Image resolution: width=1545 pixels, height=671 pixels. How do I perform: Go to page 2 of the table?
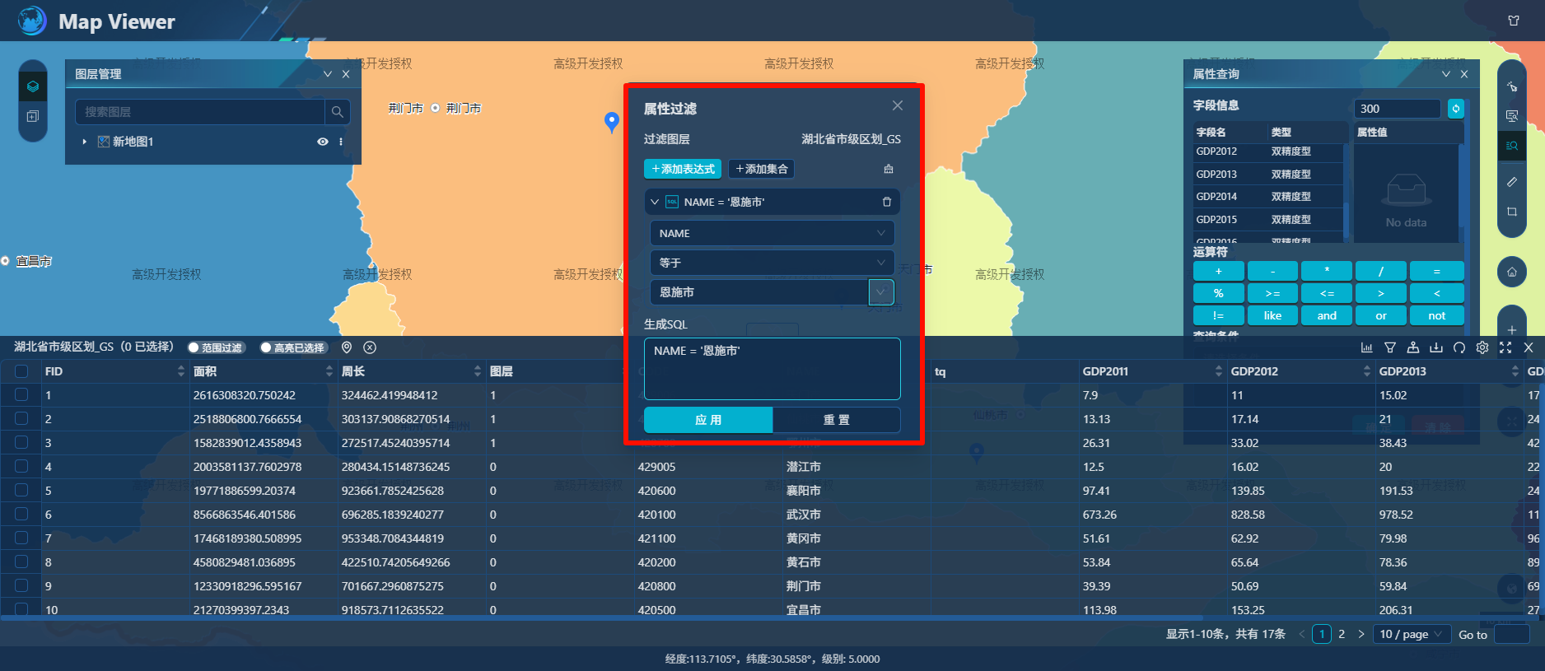click(x=1342, y=634)
